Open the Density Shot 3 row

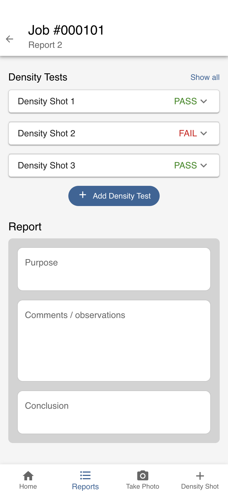click(x=83, y=165)
